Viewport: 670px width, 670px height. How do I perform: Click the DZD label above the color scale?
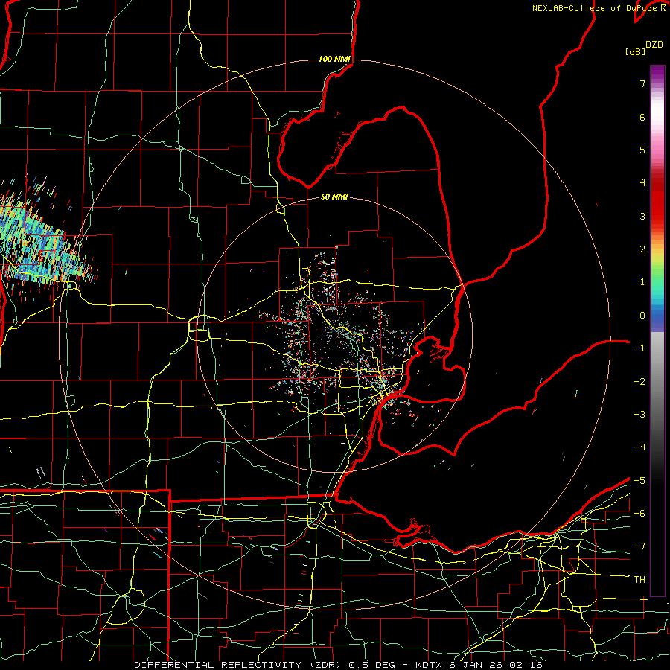coord(654,45)
